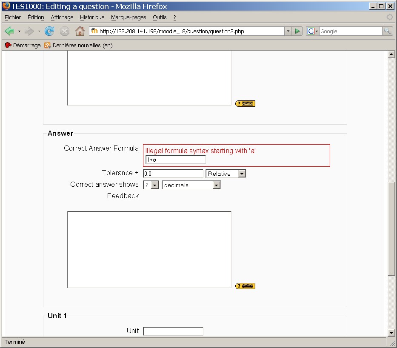The height and width of the screenshot is (348, 397).
Task: Open the Relative tolerance type dropdown
Action: coord(226,174)
